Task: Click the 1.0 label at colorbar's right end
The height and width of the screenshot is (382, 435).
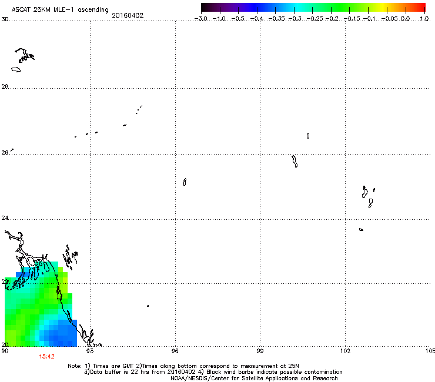Action: 424,19
